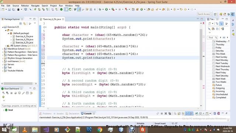Screen dimensions: 236x133
Task: Open the File menu
Action: point(3,6)
